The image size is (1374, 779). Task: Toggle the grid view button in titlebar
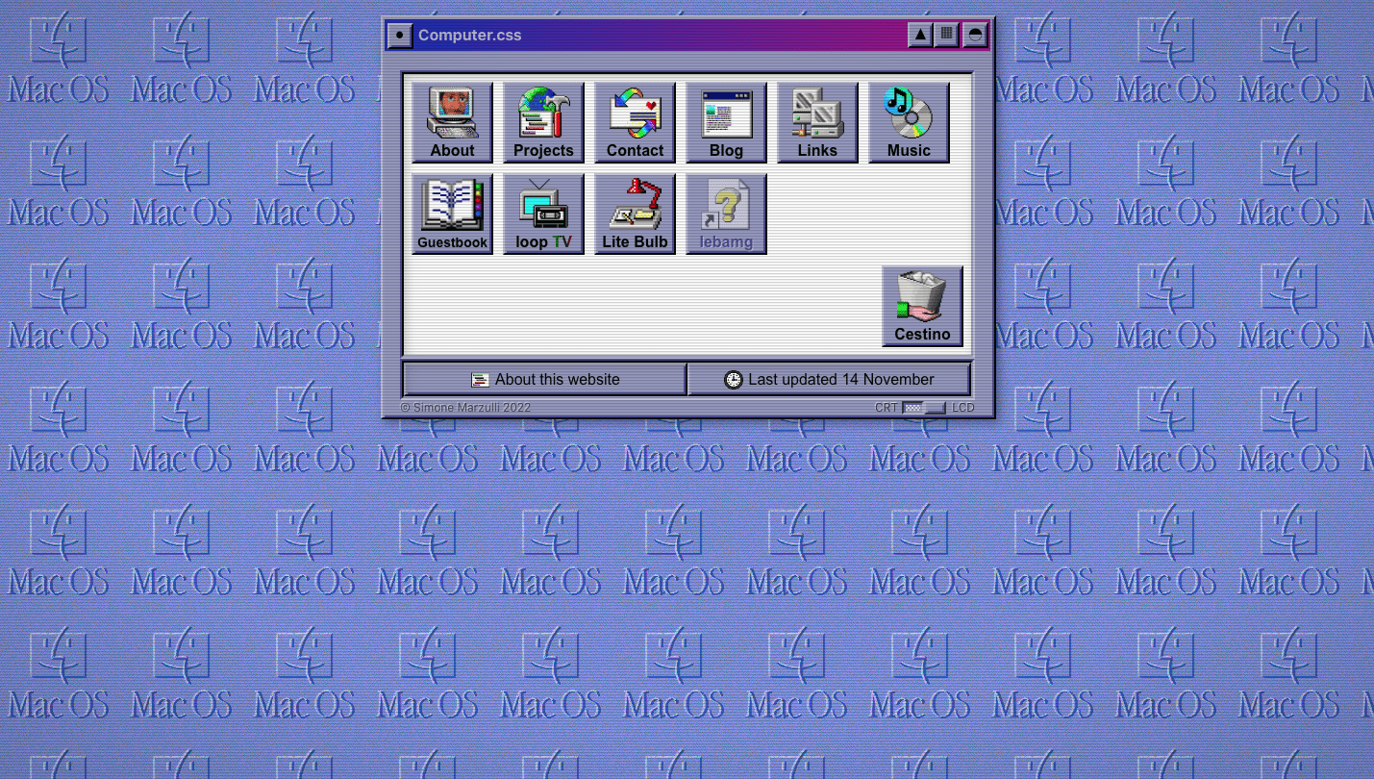(x=947, y=35)
